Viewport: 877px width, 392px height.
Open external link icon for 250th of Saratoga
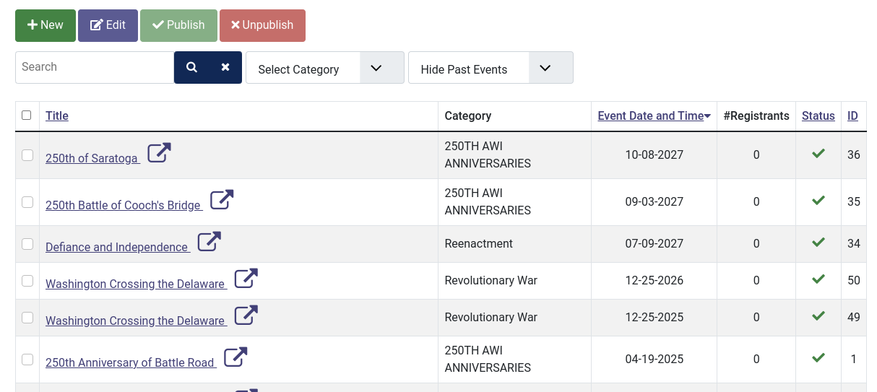click(x=159, y=153)
